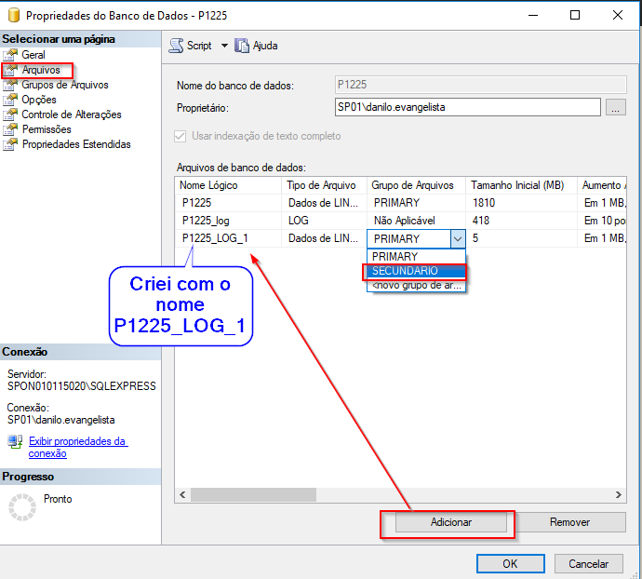The height and width of the screenshot is (579, 642).
Task: Close the properties dialog window
Action: click(618, 15)
